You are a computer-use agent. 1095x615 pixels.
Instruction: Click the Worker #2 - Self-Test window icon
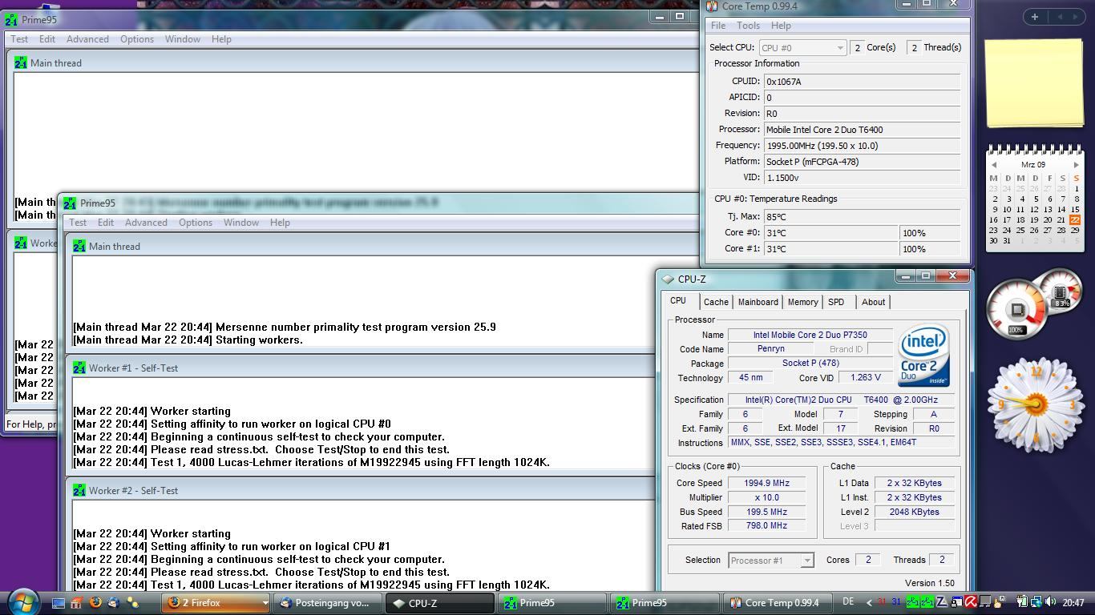click(79, 490)
